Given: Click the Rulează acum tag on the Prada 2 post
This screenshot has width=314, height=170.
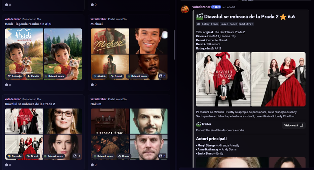Looking at the screenshot, I should click(54, 156).
